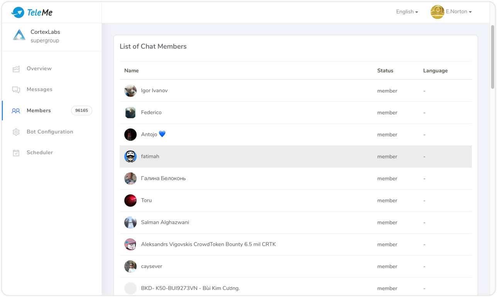Click the 96165 members count badge

click(81, 111)
